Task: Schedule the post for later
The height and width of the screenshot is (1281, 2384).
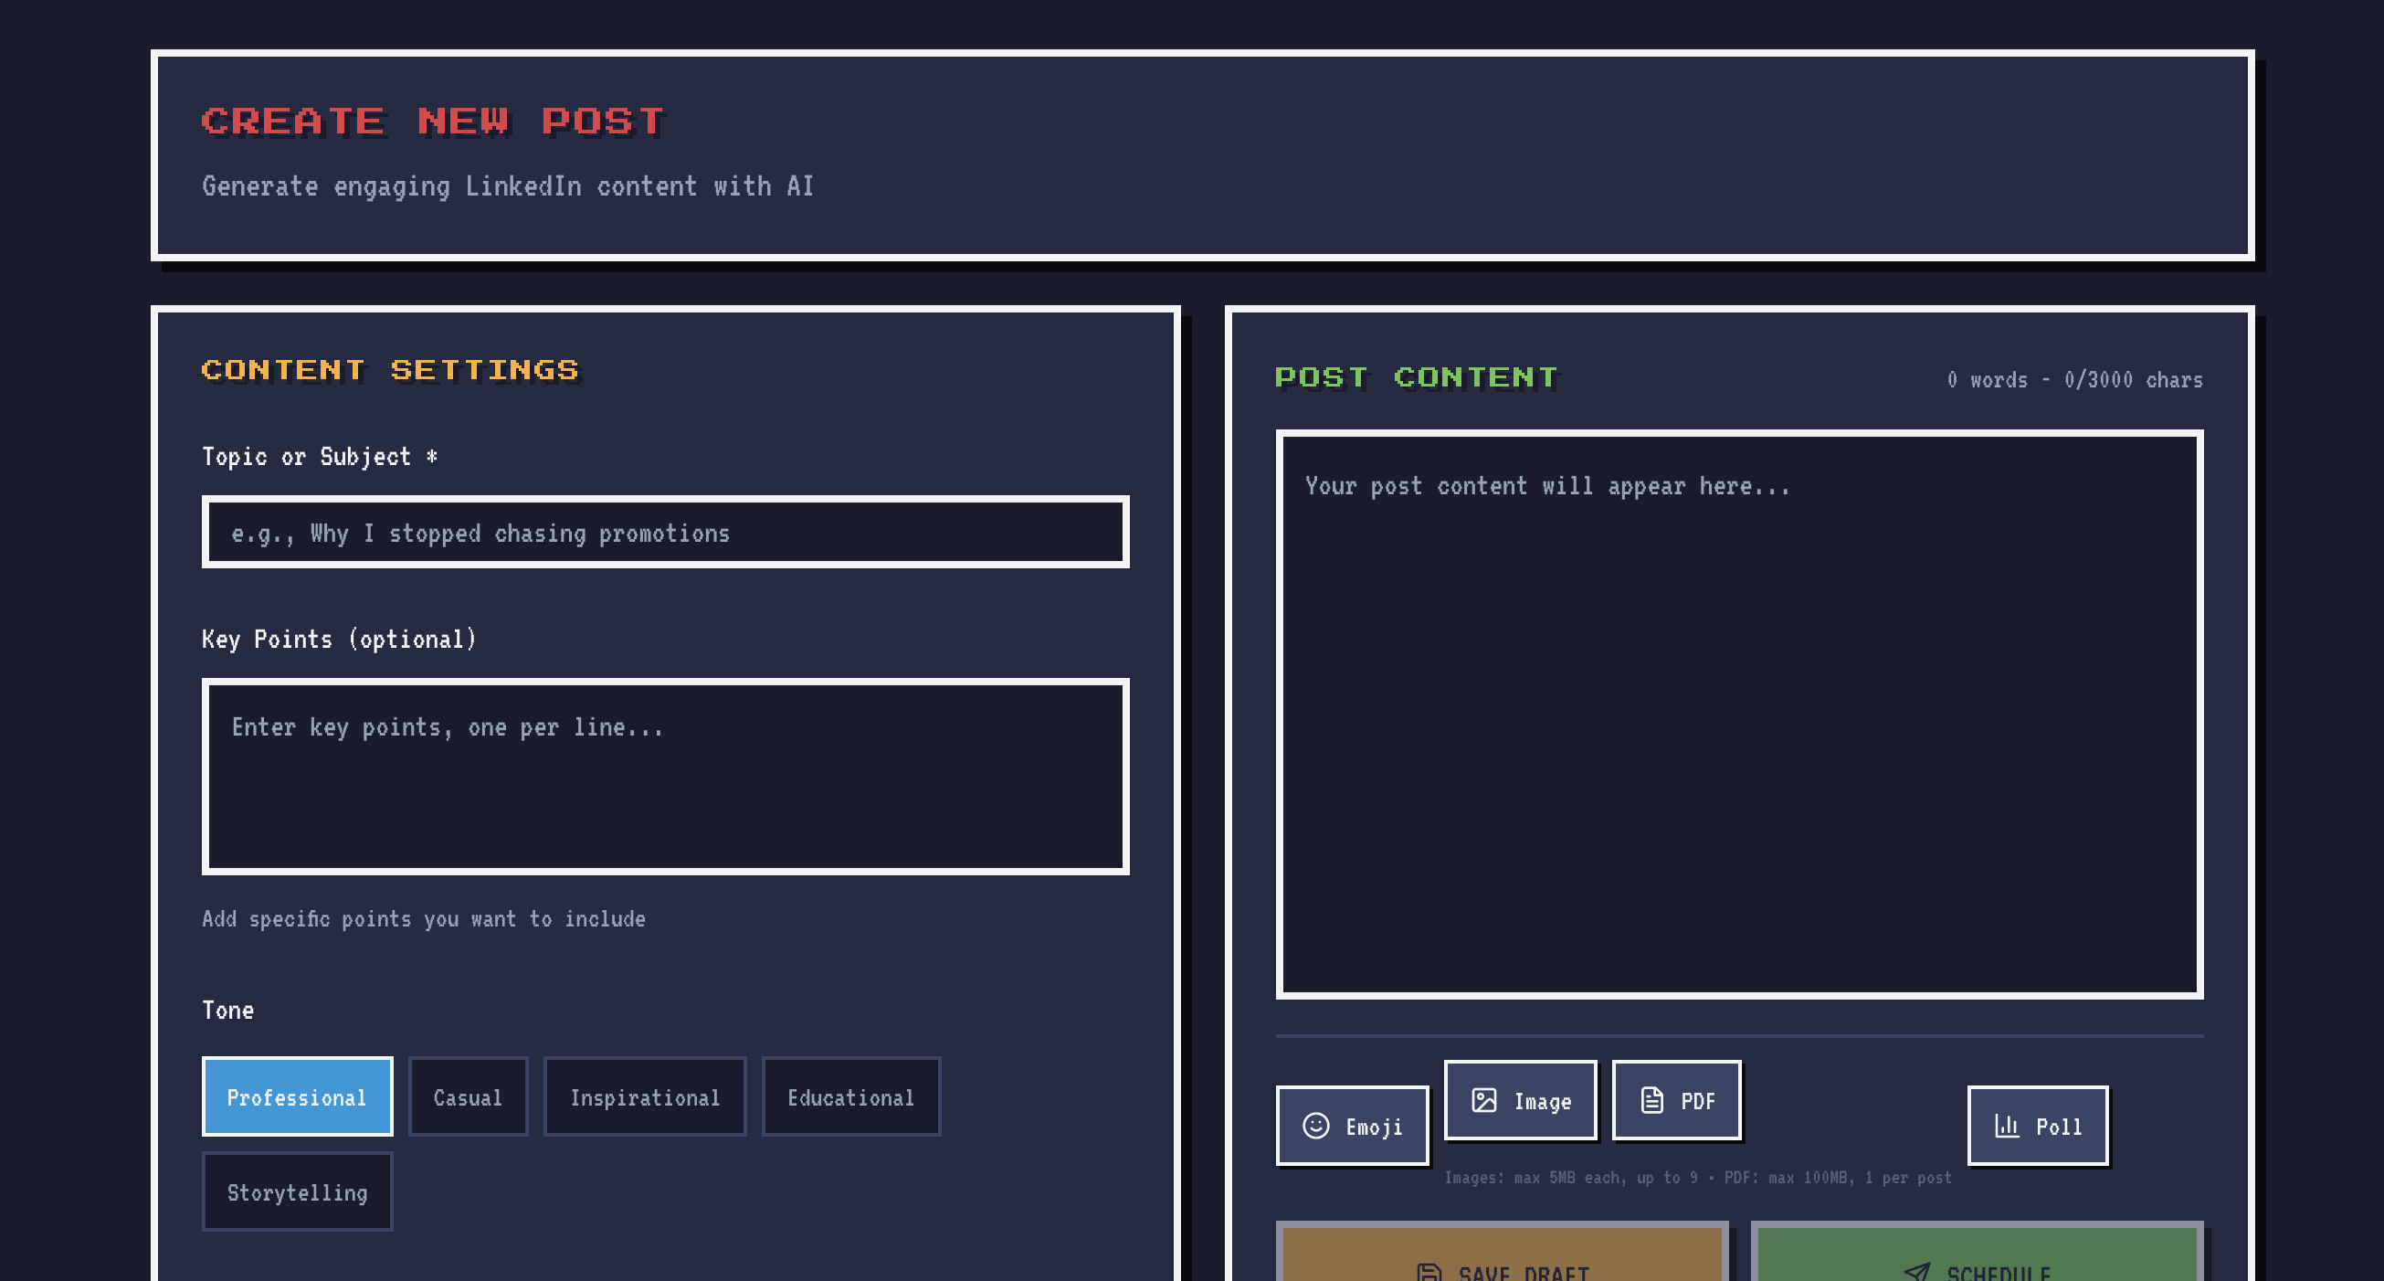Action: click(x=1978, y=1270)
